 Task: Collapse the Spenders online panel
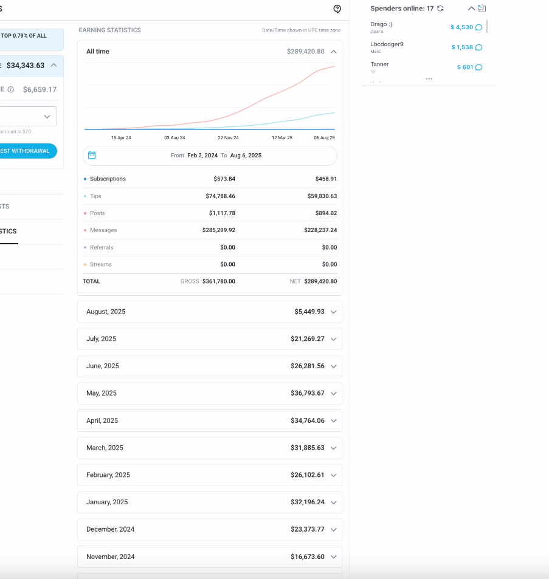pos(471,9)
